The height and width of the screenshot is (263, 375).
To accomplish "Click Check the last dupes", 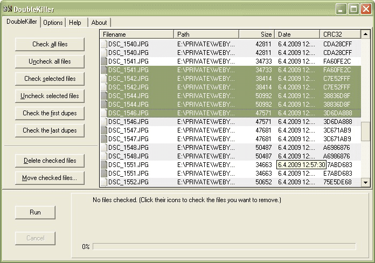I will click(50, 130).
